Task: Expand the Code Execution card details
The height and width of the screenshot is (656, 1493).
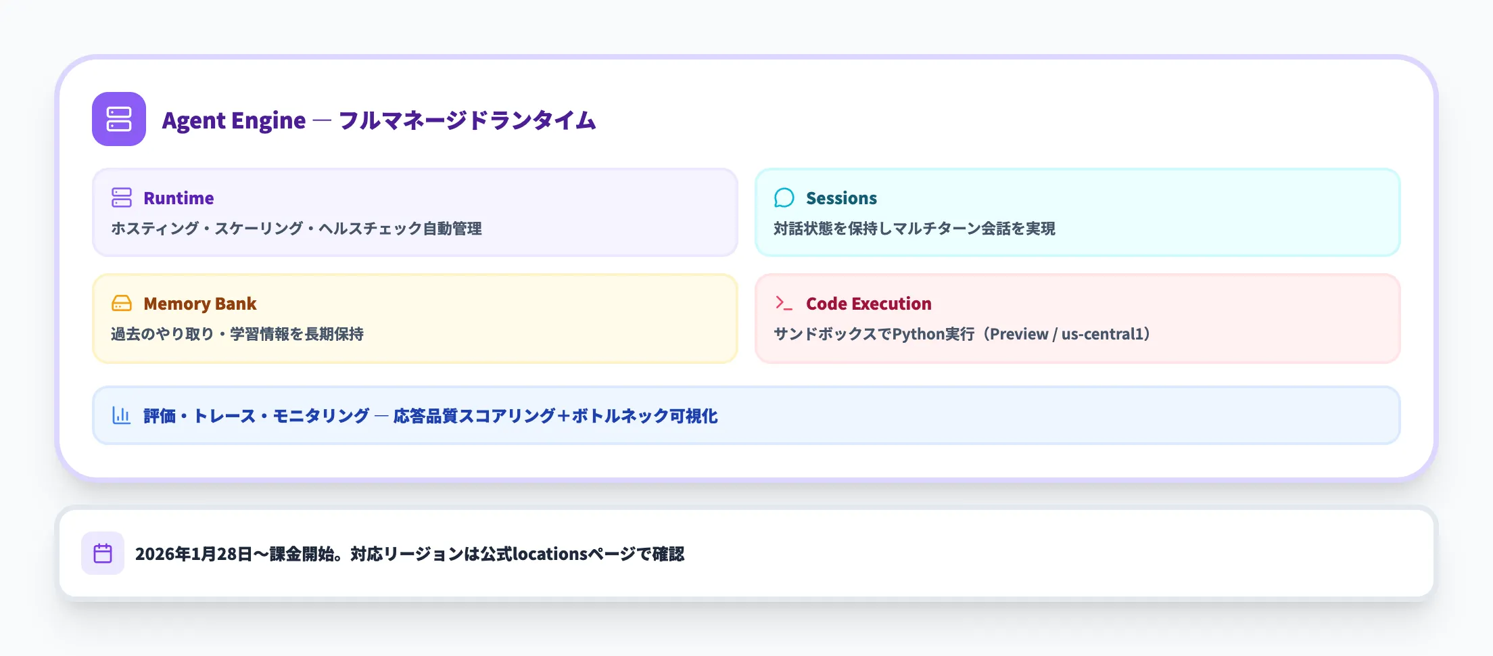Action: [x=1079, y=318]
